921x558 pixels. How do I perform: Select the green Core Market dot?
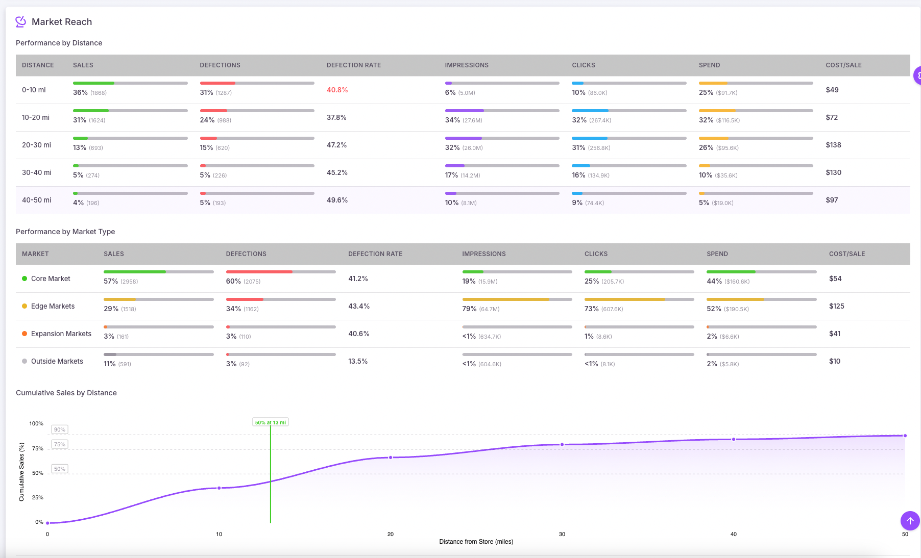point(23,278)
